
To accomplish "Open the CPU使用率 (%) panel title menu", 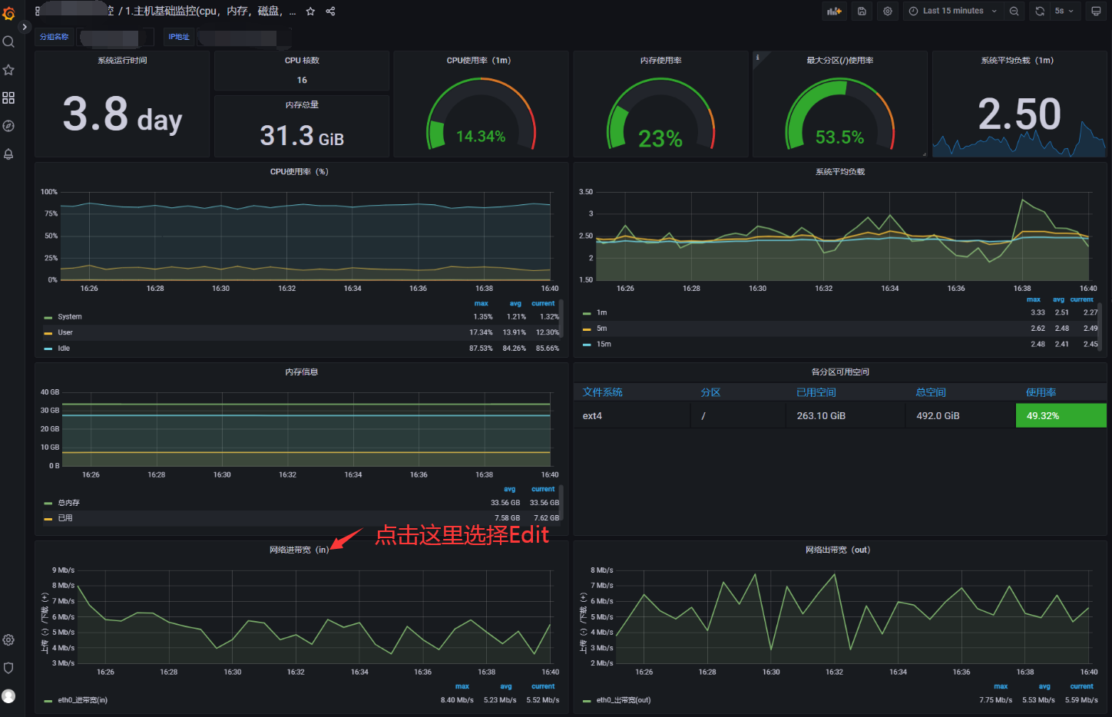I will 300,172.
